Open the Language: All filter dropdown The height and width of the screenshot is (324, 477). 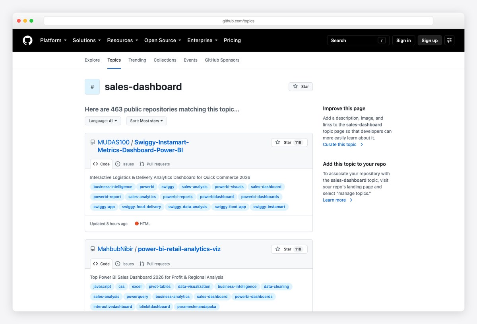103,121
